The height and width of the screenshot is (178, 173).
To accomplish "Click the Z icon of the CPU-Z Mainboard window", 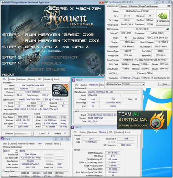I will (74, 80).
